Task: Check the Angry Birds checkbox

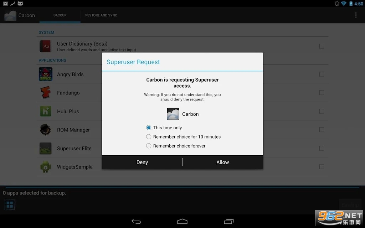Action: [x=322, y=74]
